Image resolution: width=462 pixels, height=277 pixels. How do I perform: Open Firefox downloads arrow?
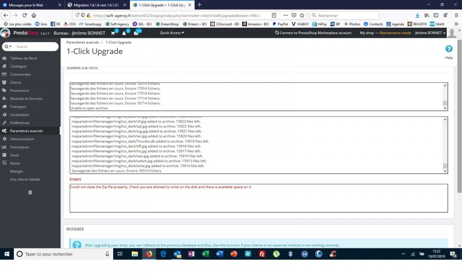click(417, 15)
